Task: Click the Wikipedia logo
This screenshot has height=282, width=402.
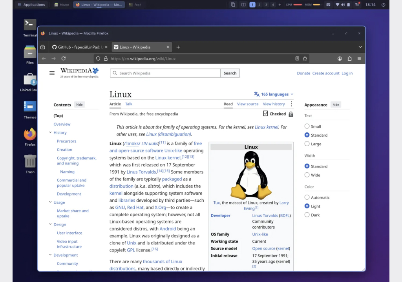Action: tap(79, 73)
